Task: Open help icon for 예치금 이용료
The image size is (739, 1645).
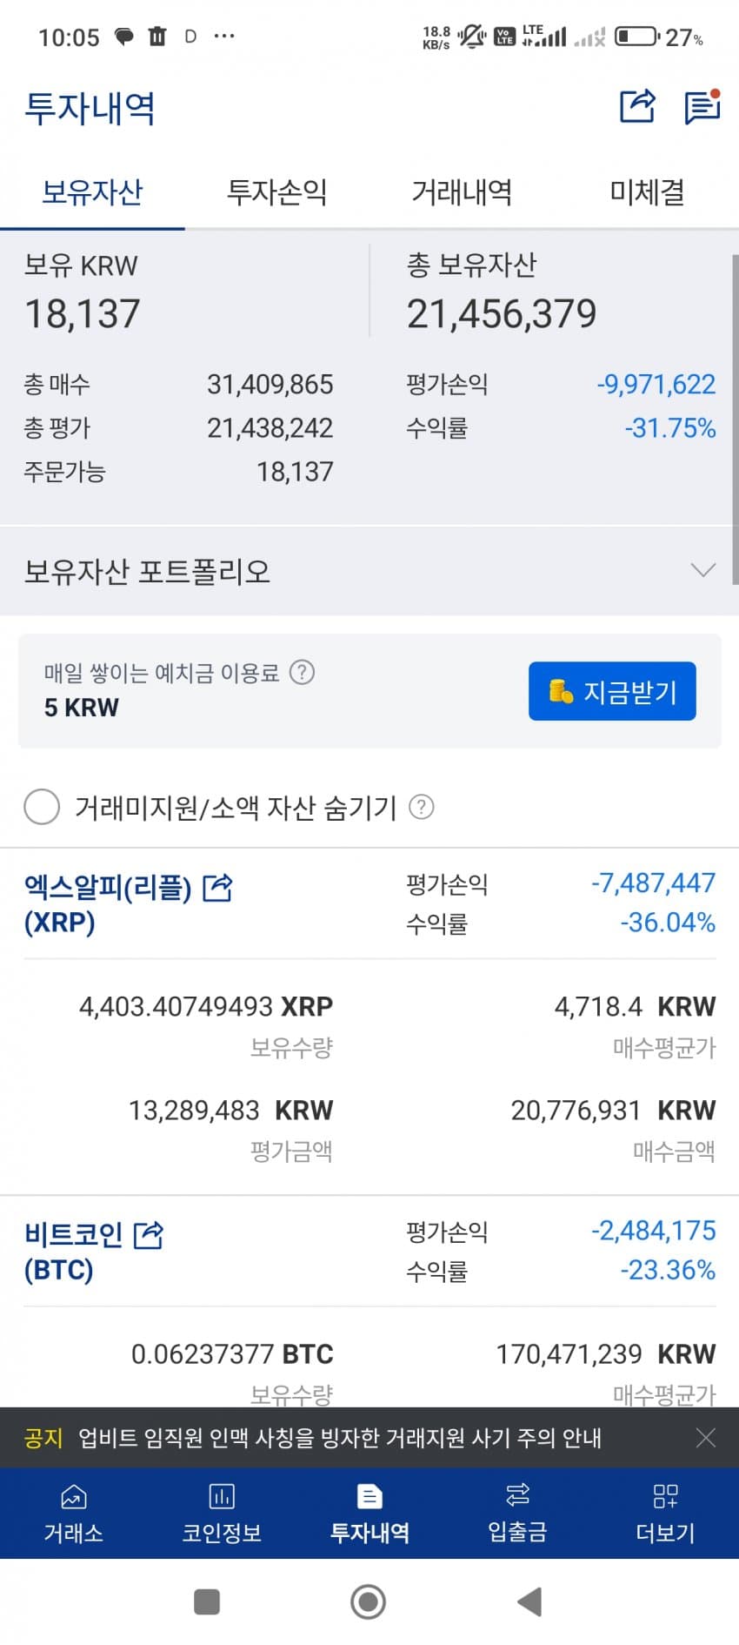Action: point(302,672)
